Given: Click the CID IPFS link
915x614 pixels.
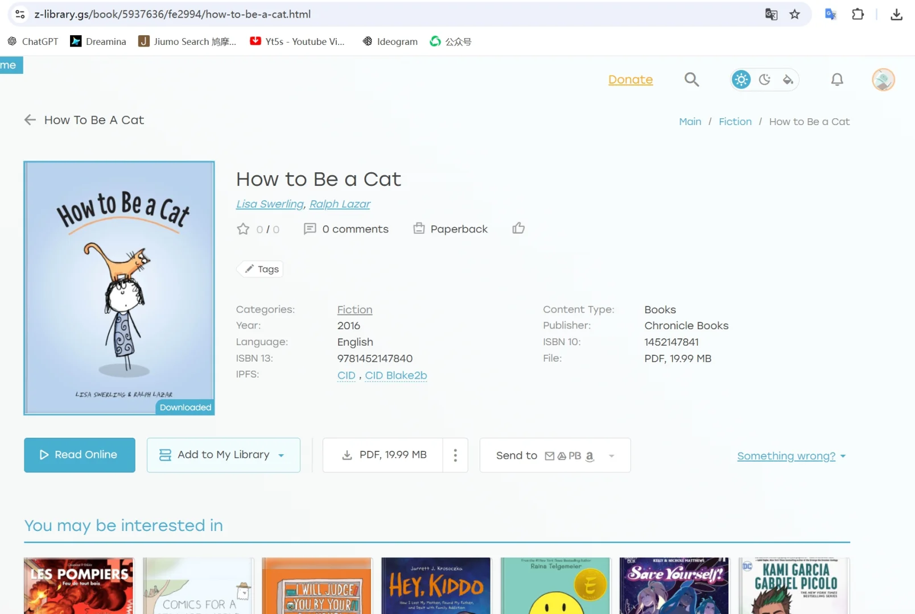Looking at the screenshot, I should (346, 375).
